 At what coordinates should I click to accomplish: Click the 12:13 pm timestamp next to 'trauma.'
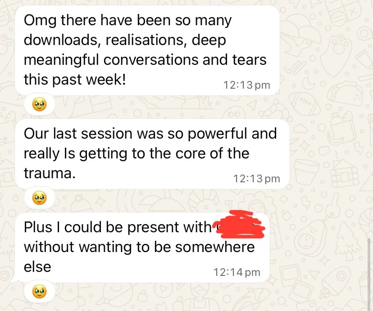pos(257,179)
